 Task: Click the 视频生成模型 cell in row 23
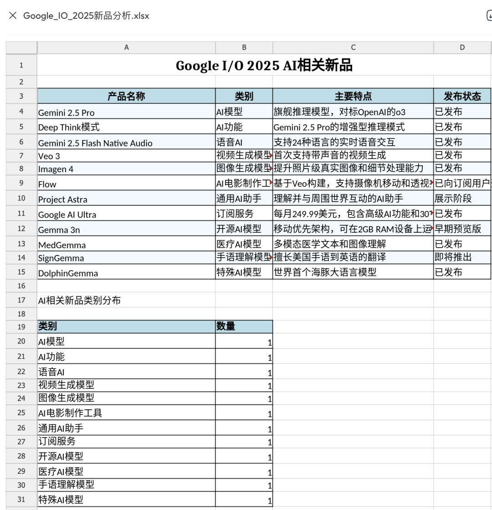[x=126, y=385]
